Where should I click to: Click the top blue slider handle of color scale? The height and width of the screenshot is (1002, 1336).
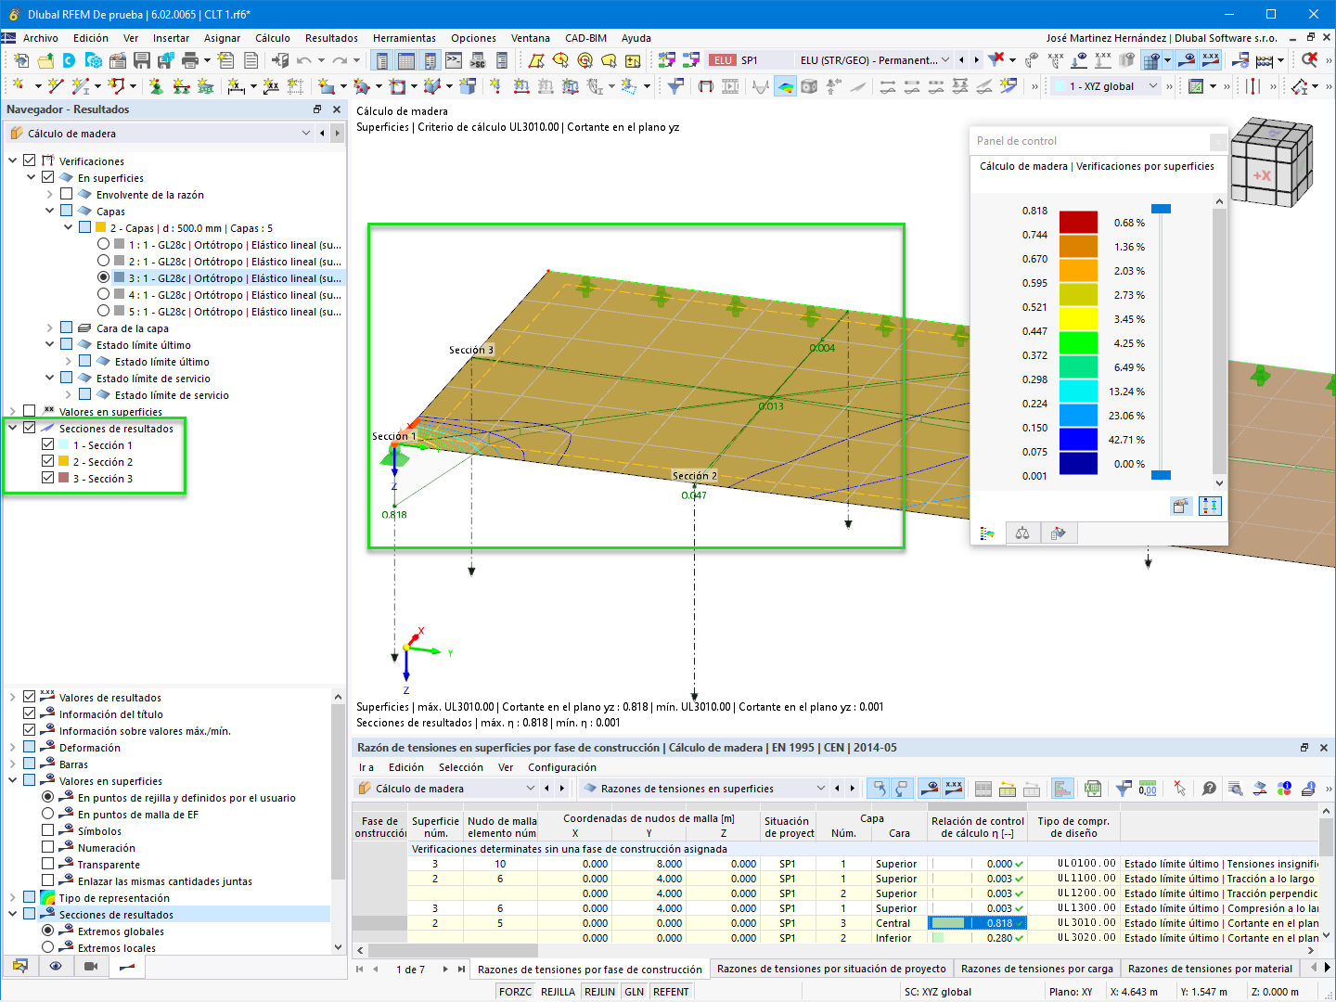[x=1161, y=209]
